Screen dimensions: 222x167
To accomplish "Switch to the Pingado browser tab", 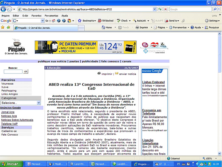I will (x=33, y=28).
